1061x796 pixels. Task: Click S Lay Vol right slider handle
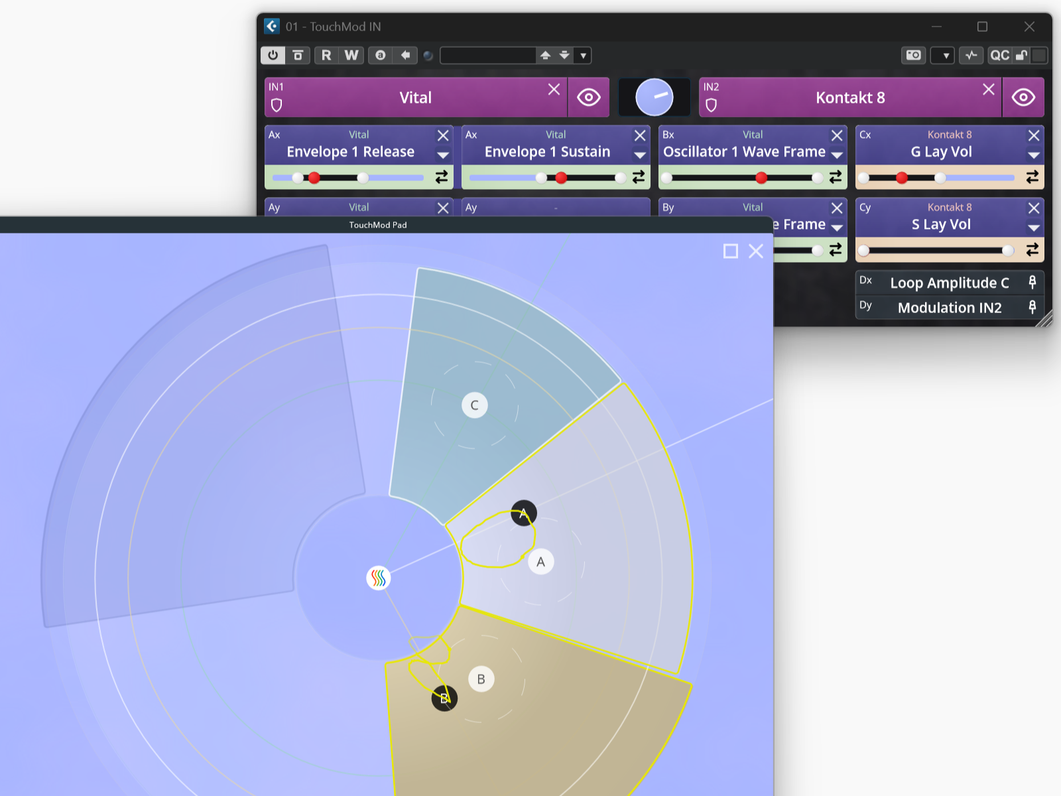point(1008,251)
